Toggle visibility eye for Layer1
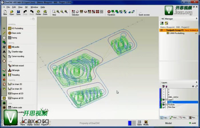Viewport: 200px width, 128px height. tap(163, 99)
